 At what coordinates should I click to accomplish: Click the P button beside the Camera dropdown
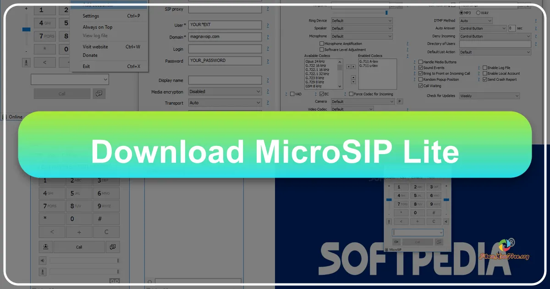tap(399, 101)
